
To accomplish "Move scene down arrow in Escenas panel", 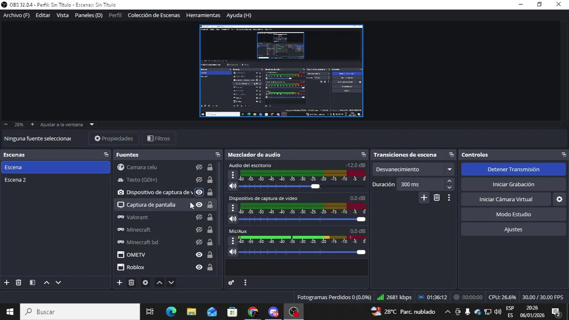I will coord(58,283).
